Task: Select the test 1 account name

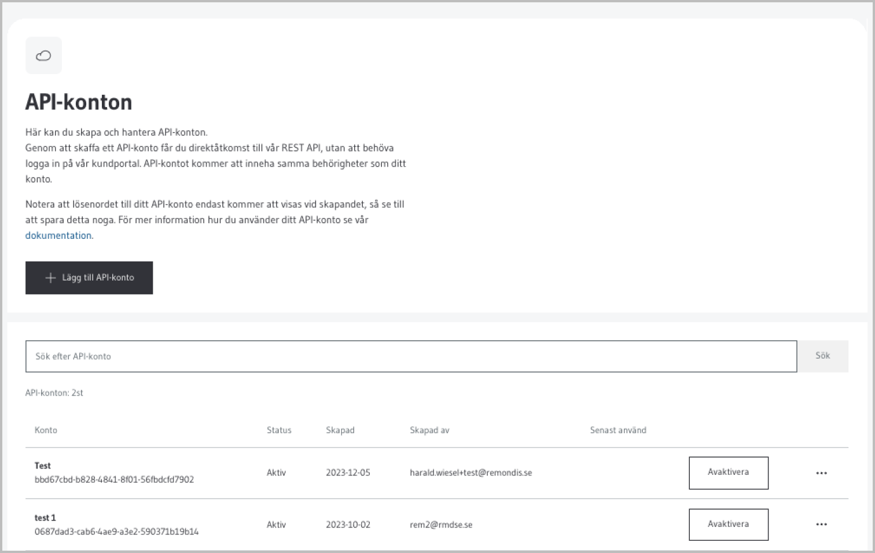Action: click(45, 518)
